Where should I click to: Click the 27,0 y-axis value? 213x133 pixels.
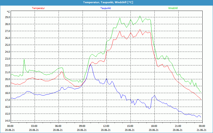coord(8,31)
